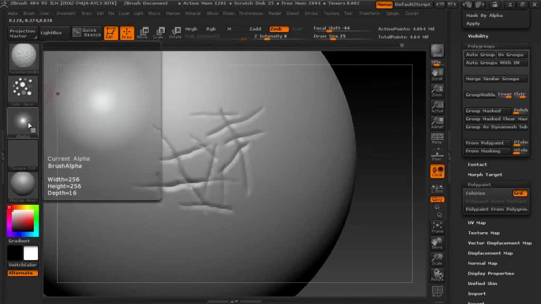Open the Preferences menu

251,13
